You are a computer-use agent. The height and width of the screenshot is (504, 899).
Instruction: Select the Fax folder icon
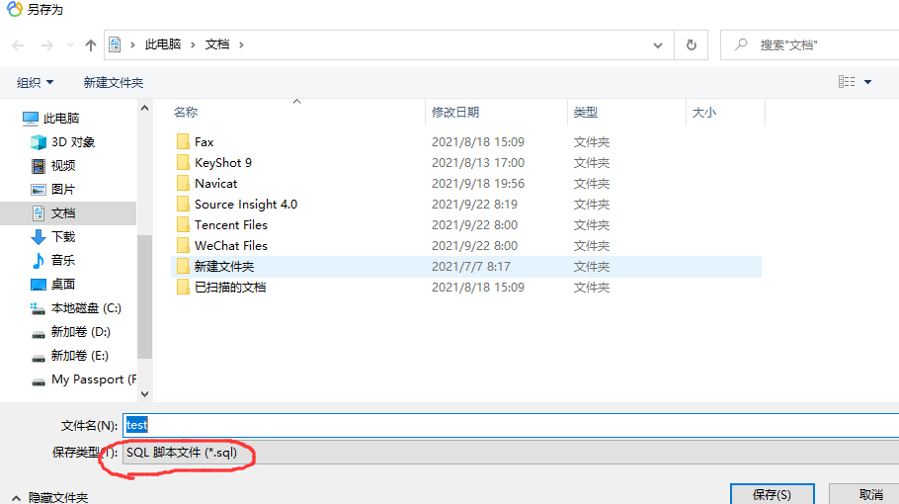tap(183, 141)
